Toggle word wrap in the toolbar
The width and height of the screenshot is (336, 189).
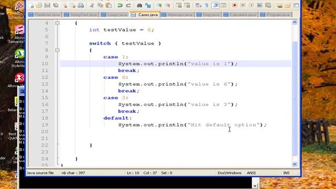pos(198,5)
